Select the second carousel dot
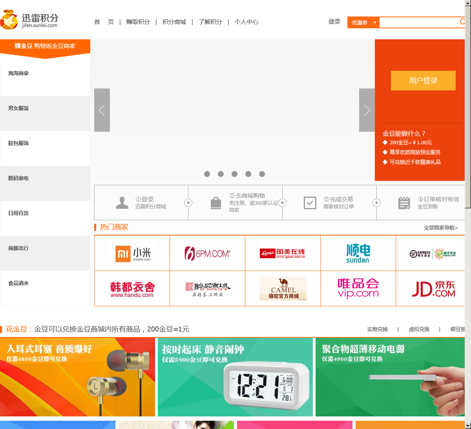The width and height of the screenshot is (471, 429). click(x=221, y=174)
